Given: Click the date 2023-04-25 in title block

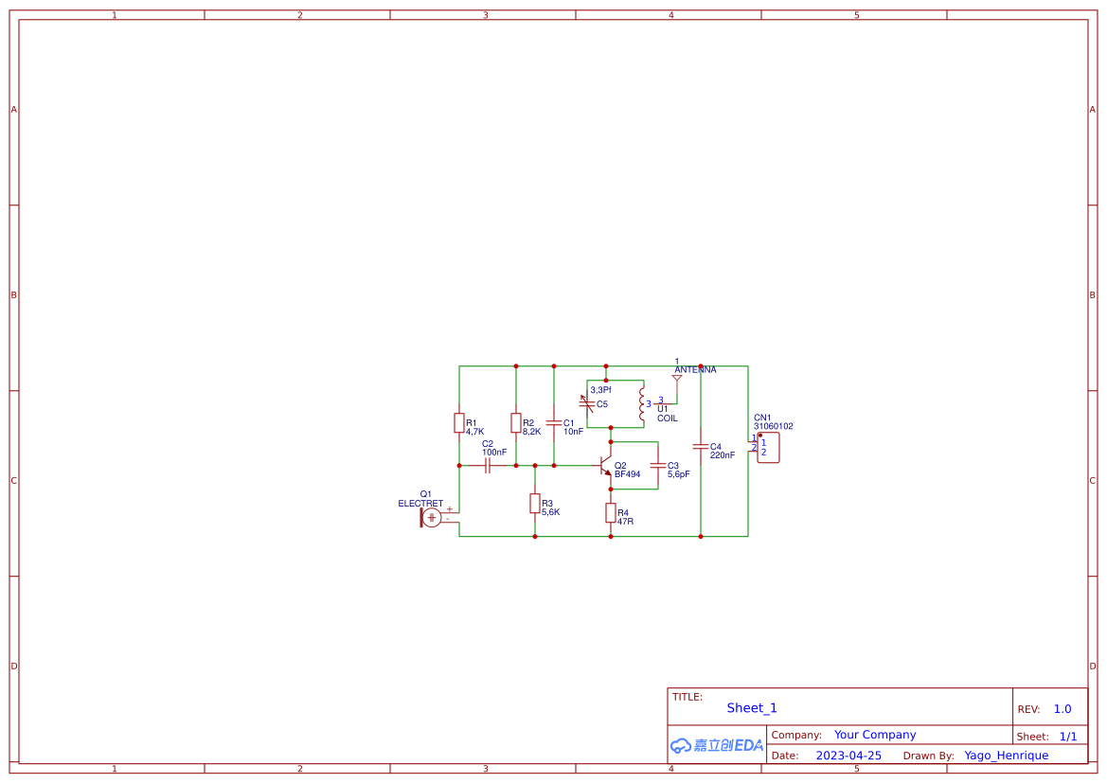Looking at the screenshot, I should pyautogui.click(x=848, y=755).
